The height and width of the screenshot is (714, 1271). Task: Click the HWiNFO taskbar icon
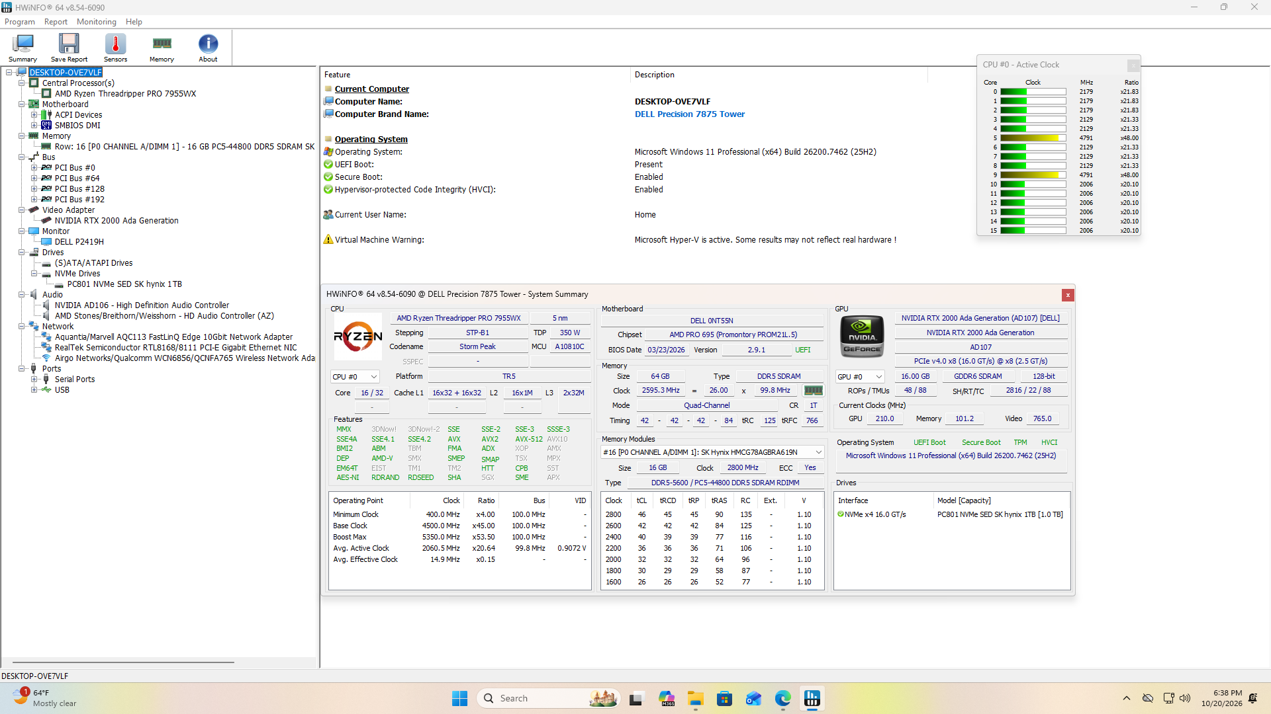click(812, 698)
